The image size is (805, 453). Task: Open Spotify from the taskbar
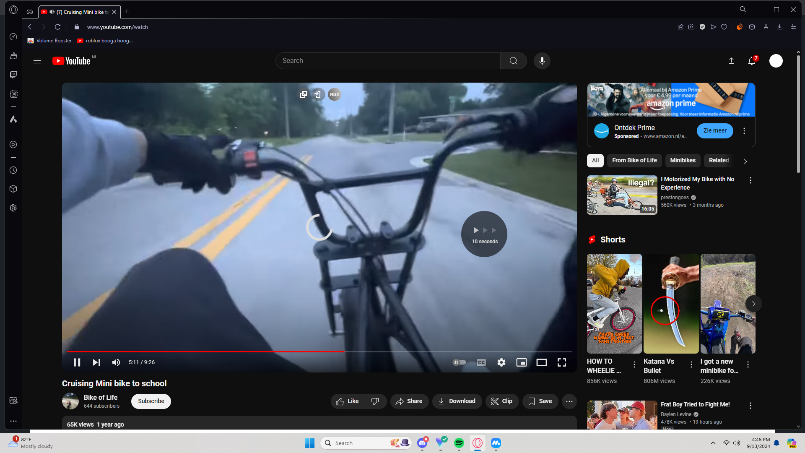(x=459, y=443)
